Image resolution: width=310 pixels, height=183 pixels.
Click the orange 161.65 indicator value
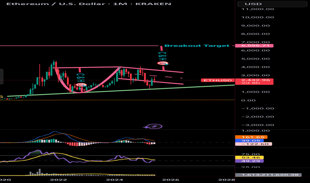251,137
